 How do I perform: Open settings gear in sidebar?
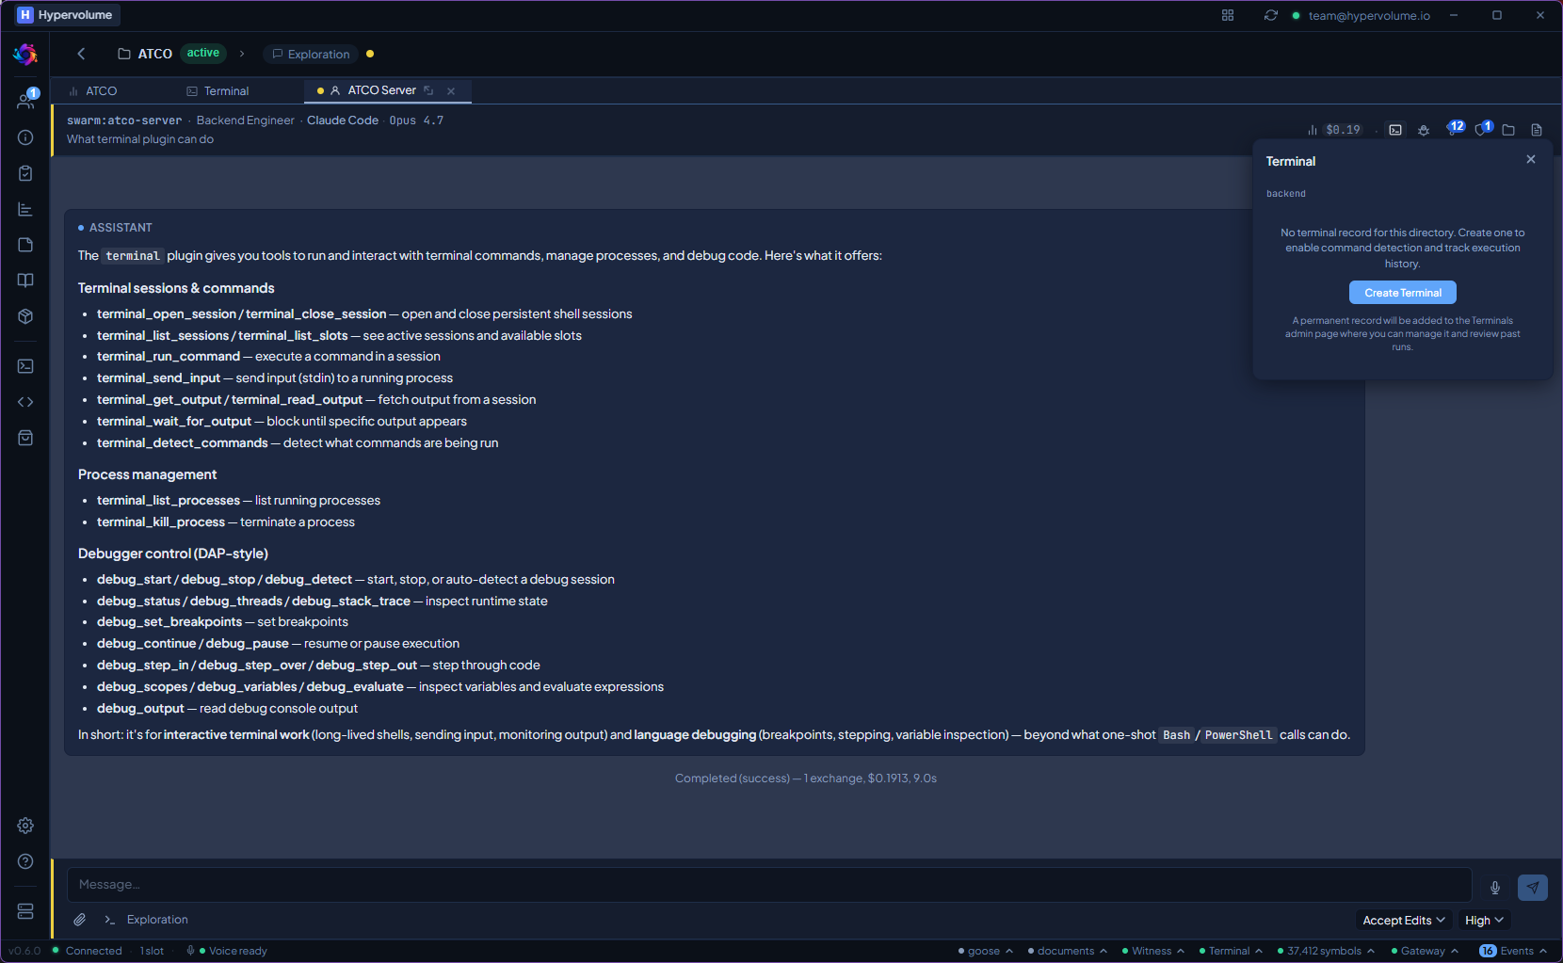pyautogui.click(x=25, y=826)
